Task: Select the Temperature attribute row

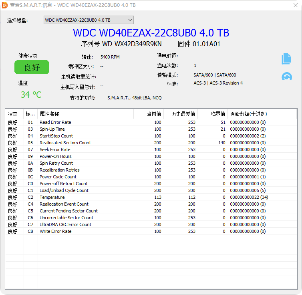Action: pyautogui.click(x=151, y=197)
